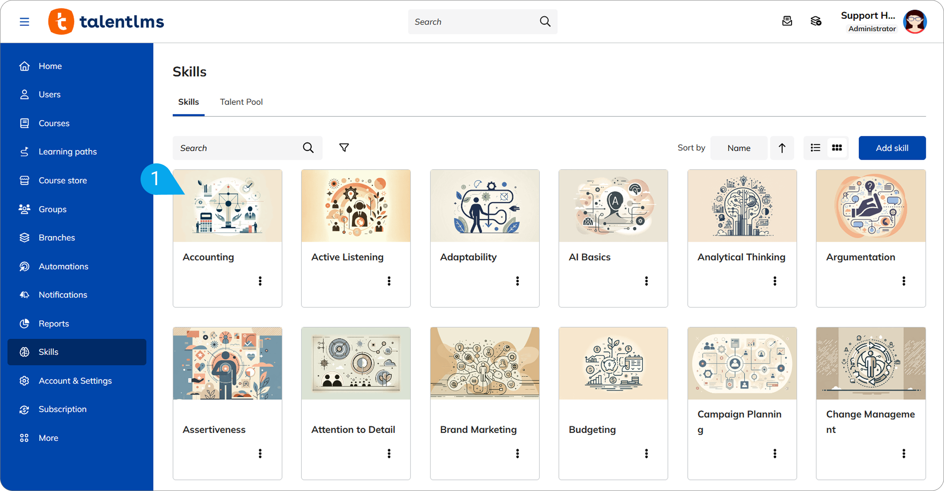Go to Automations in the sidebar
This screenshot has width=944, height=491.
pyautogui.click(x=63, y=266)
